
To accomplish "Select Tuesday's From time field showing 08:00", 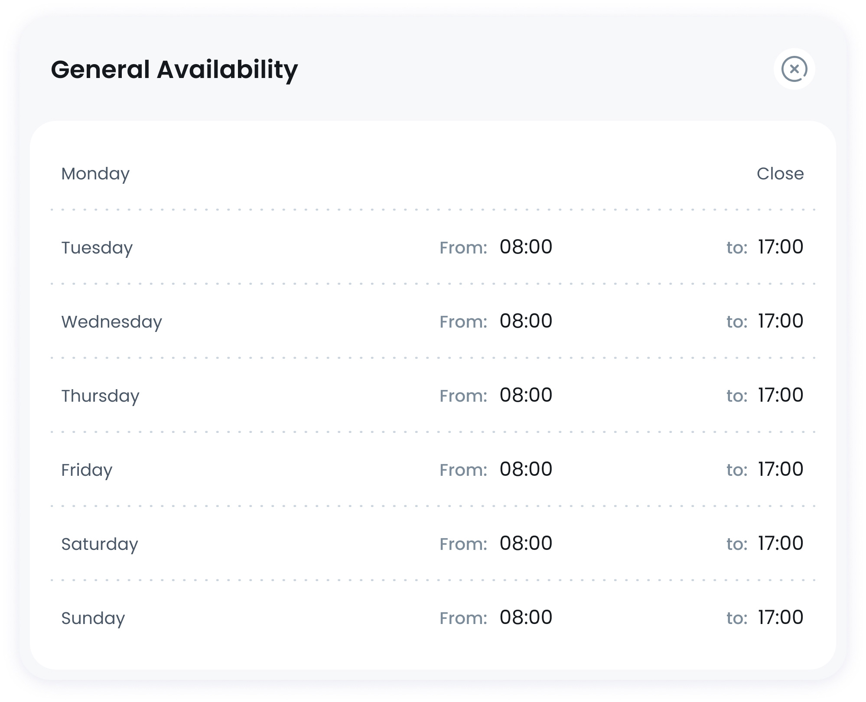I will pyautogui.click(x=526, y=247).
